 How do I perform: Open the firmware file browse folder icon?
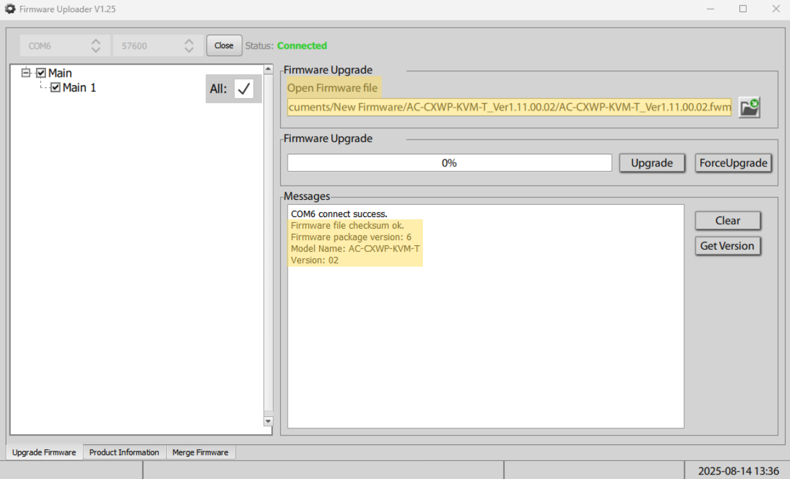pyautogui.click(x=750, y=108)
